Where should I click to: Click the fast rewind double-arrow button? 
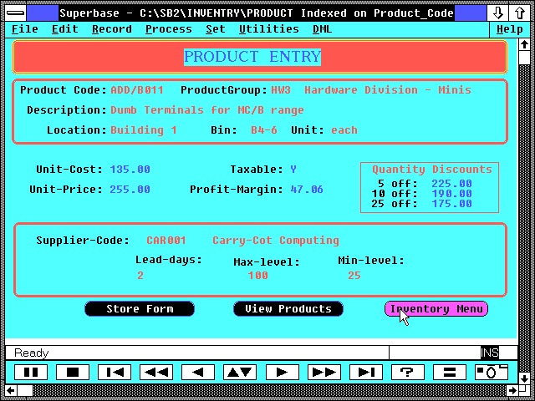pyautogui.click(x=156, y=372)
